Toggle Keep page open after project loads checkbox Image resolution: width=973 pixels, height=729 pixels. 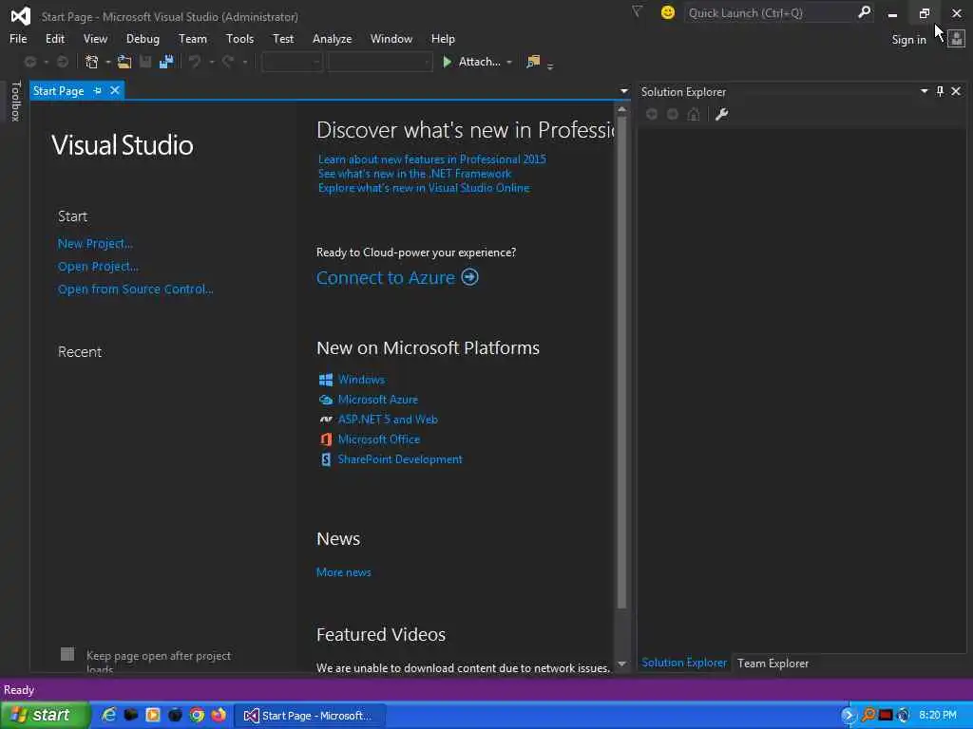67,654
